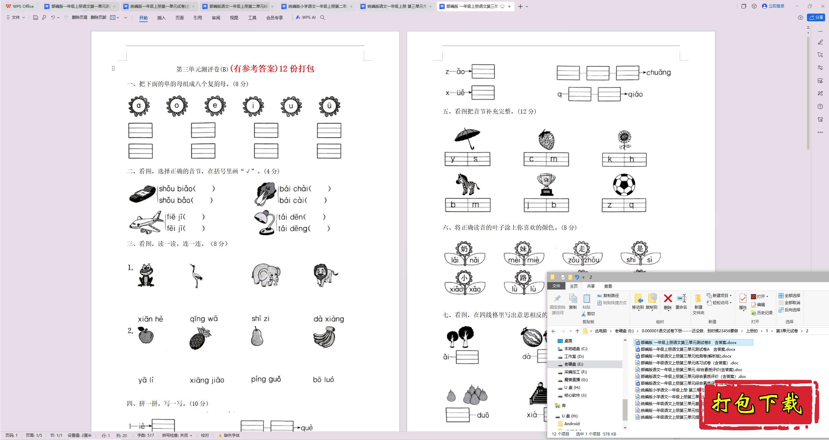Click 复制路径 in Explorer ribbon
The height and width of the screenshot is (440, 829).
(x=608, y=295)
